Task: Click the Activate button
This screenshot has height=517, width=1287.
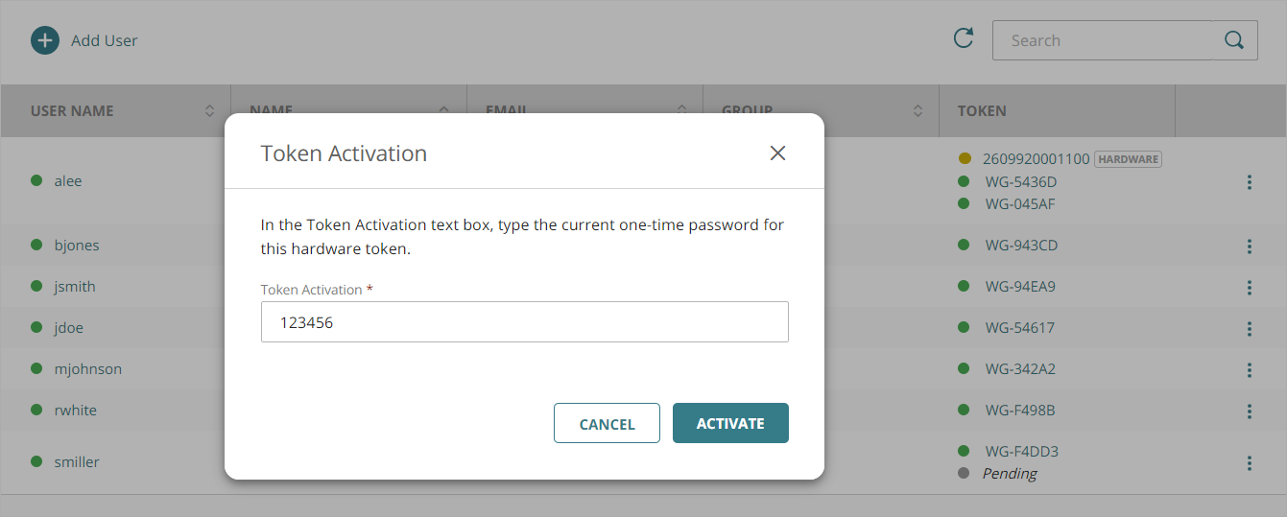Action: click(x=730, y=423)
